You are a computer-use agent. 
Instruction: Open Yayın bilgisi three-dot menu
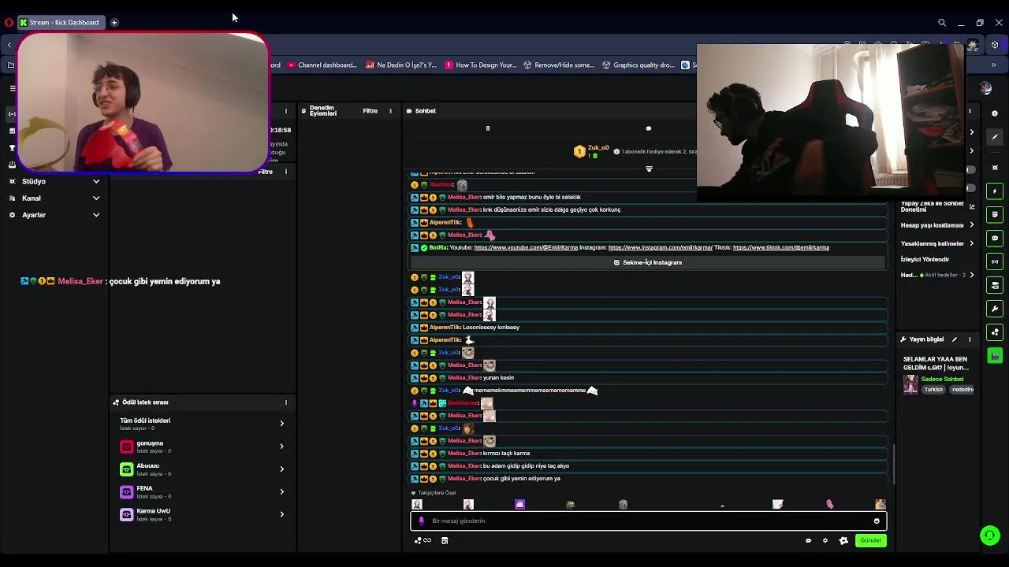[x=970, y=339]
